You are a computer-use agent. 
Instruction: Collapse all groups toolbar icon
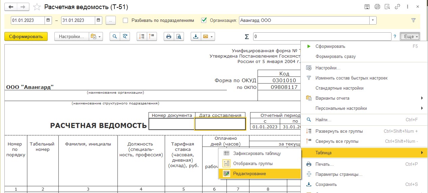point(152,36)
